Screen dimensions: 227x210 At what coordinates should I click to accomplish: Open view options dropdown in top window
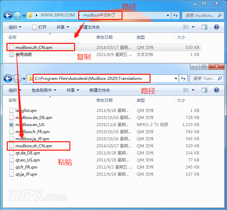pos(194,27)
